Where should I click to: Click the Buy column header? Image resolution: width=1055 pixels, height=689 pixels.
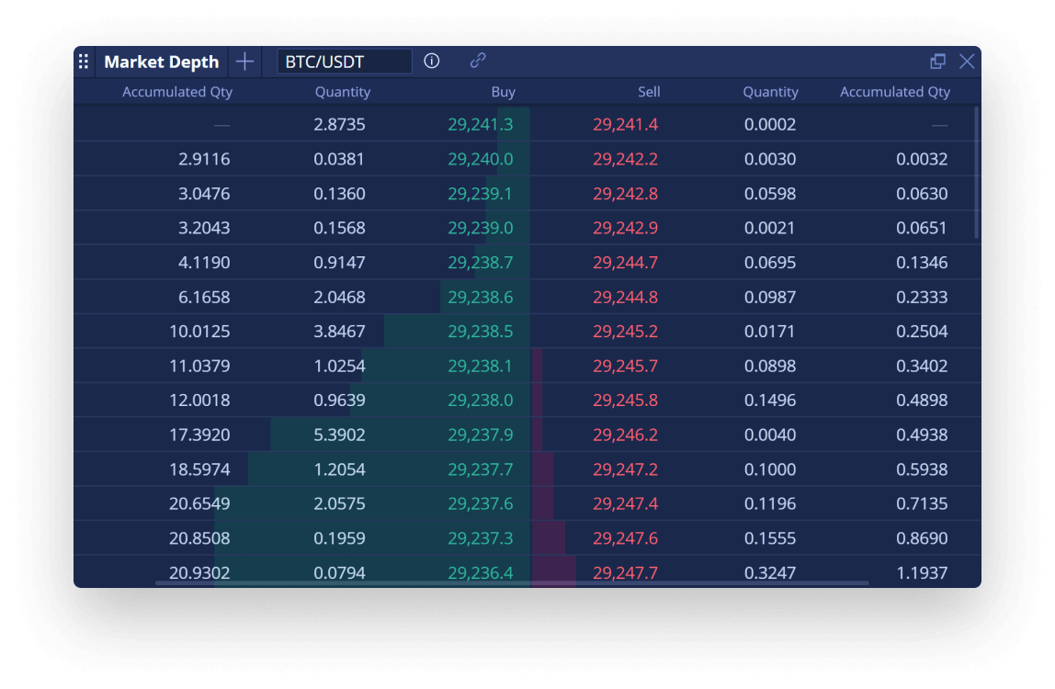tap(503, 92)
